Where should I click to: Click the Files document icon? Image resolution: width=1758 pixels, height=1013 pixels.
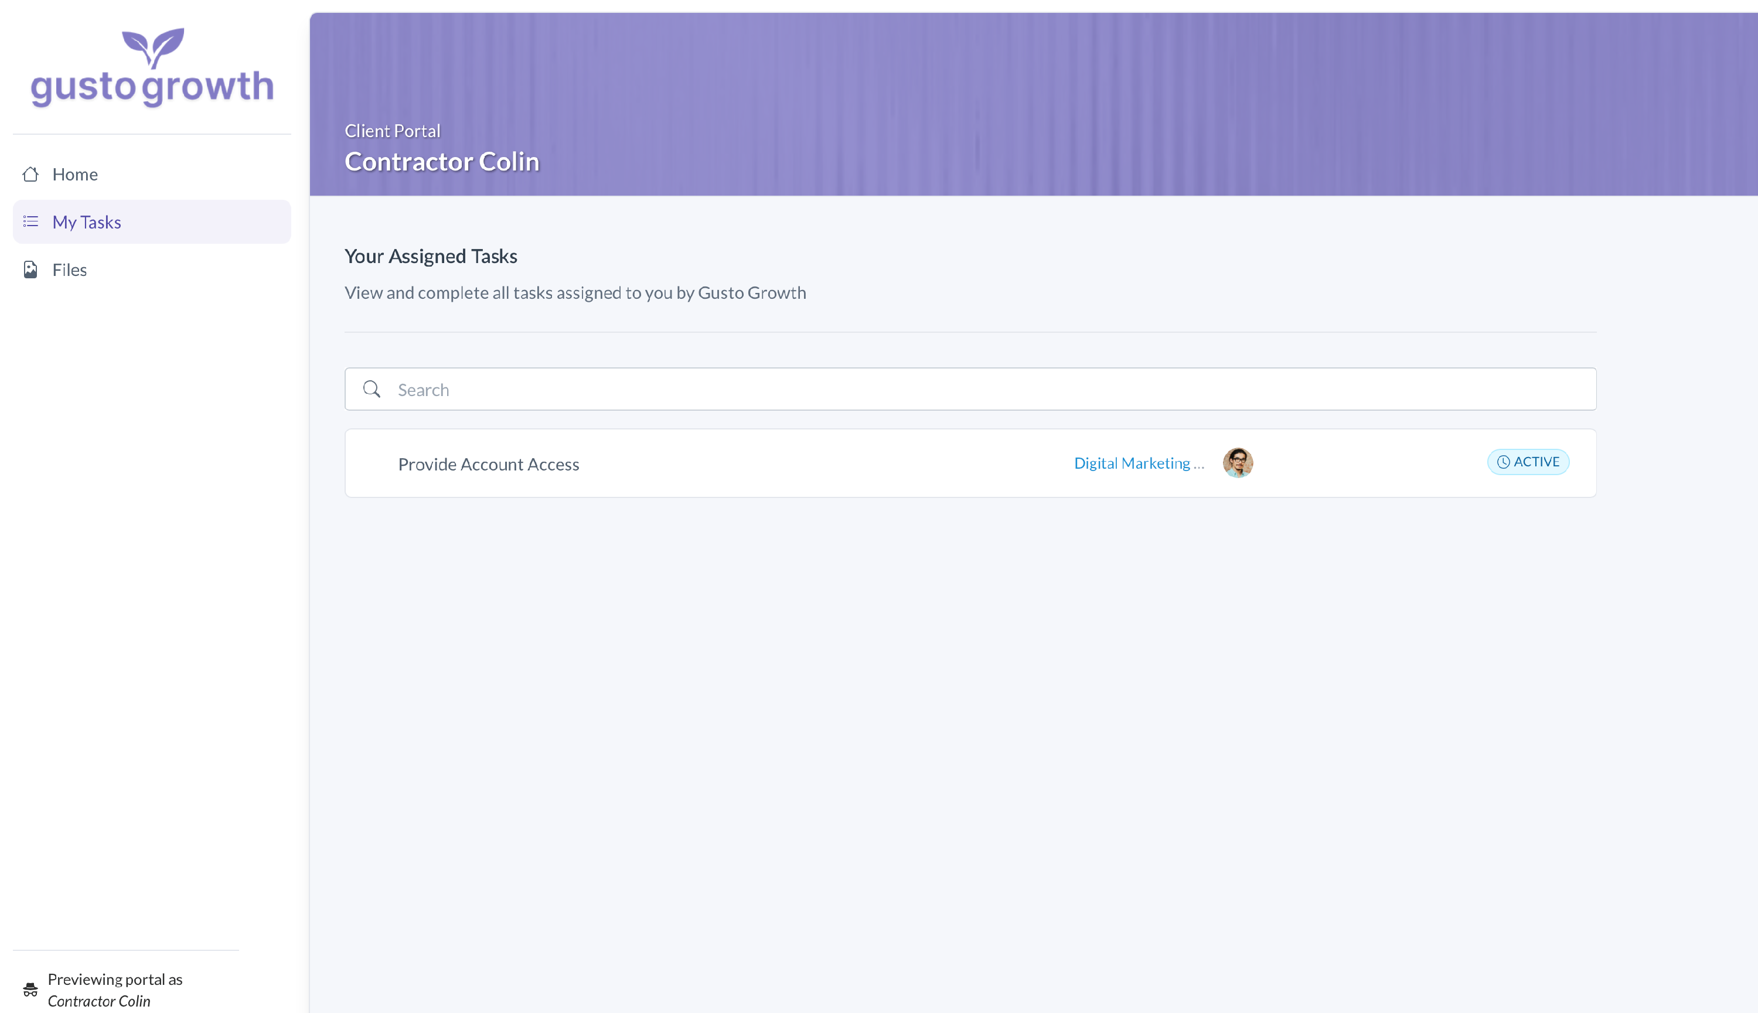(x=30, y=270)
